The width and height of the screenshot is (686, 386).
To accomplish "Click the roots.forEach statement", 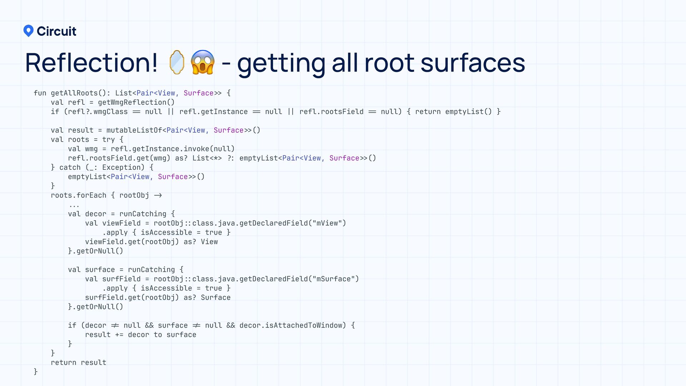I will pyautogui.click(x=79, y=196).
